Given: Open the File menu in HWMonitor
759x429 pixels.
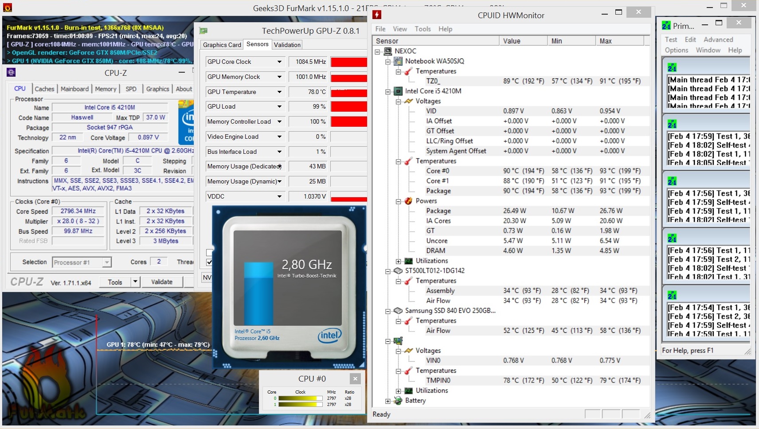Looking at the screenshot, I should click(x=380, y=29).
